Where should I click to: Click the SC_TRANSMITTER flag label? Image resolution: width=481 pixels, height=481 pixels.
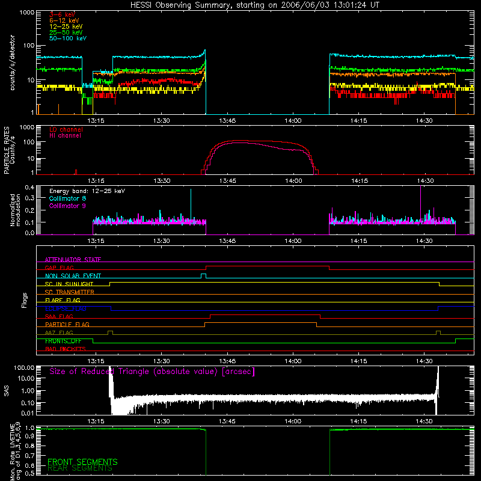coord(69,292)
